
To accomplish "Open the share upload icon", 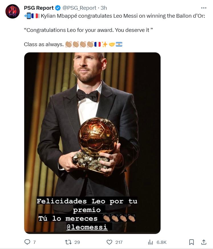I will click(204, 242).
